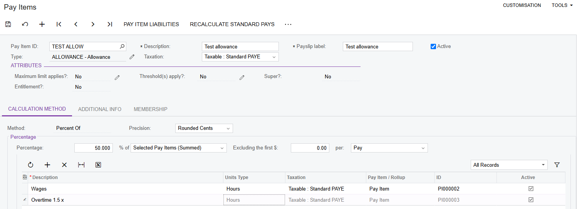Click the Pay Item Liabilities button
The height and width of the screenshot is (209, 577).
(x=151, y=24)
